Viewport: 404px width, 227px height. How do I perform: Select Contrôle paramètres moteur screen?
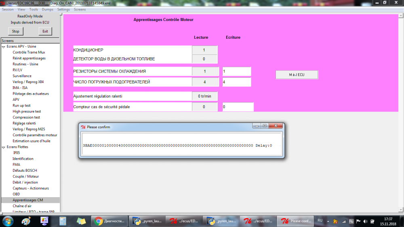[x=35, y=135]
